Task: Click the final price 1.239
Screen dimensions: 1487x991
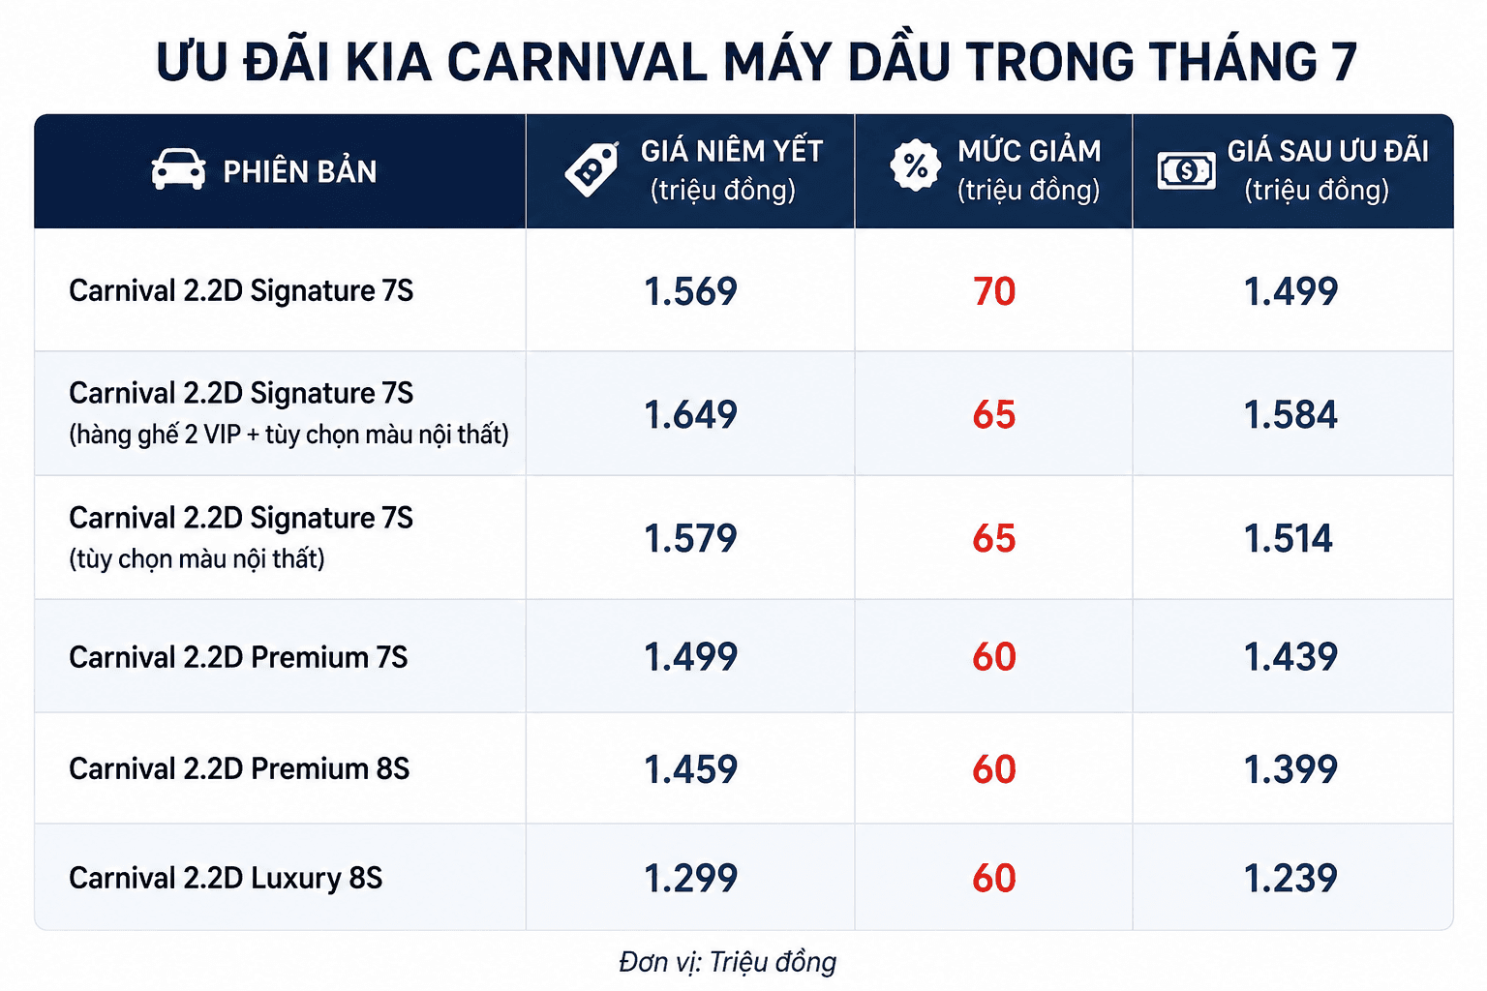Action: [1290, 878]
